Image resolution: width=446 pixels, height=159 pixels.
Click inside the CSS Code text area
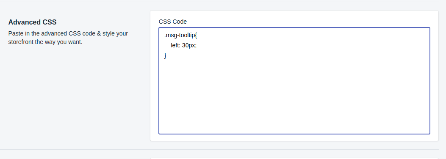pos(294,81)
